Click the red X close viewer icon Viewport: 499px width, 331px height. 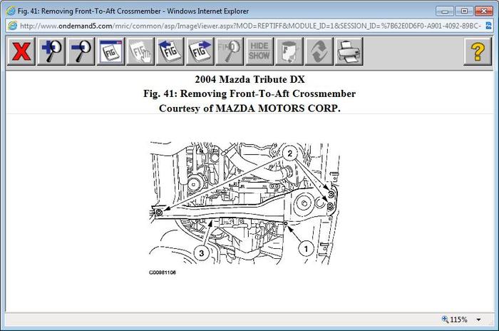(21, 51)
